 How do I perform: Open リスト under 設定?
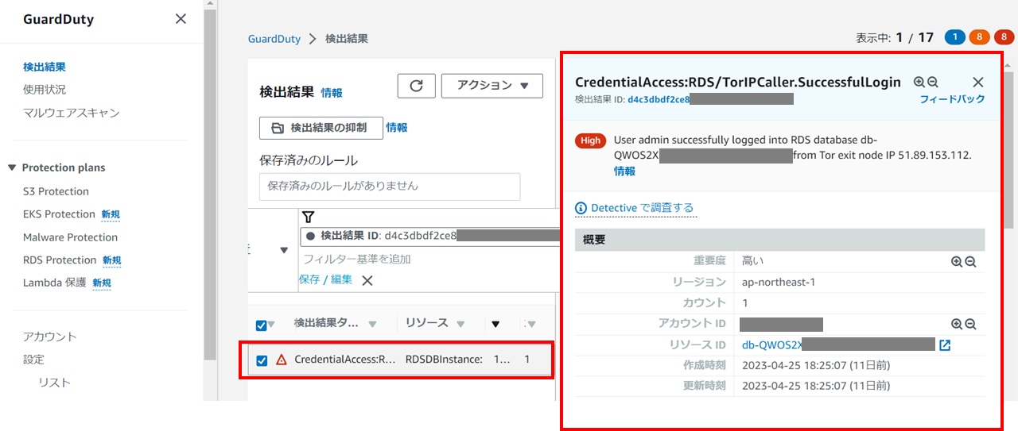[x=55, y=383]
